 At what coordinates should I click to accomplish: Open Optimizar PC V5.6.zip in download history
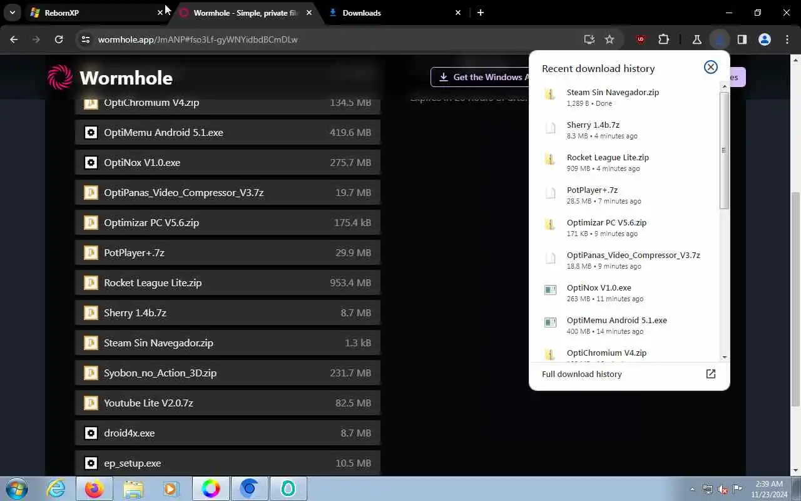pos(626,227)
